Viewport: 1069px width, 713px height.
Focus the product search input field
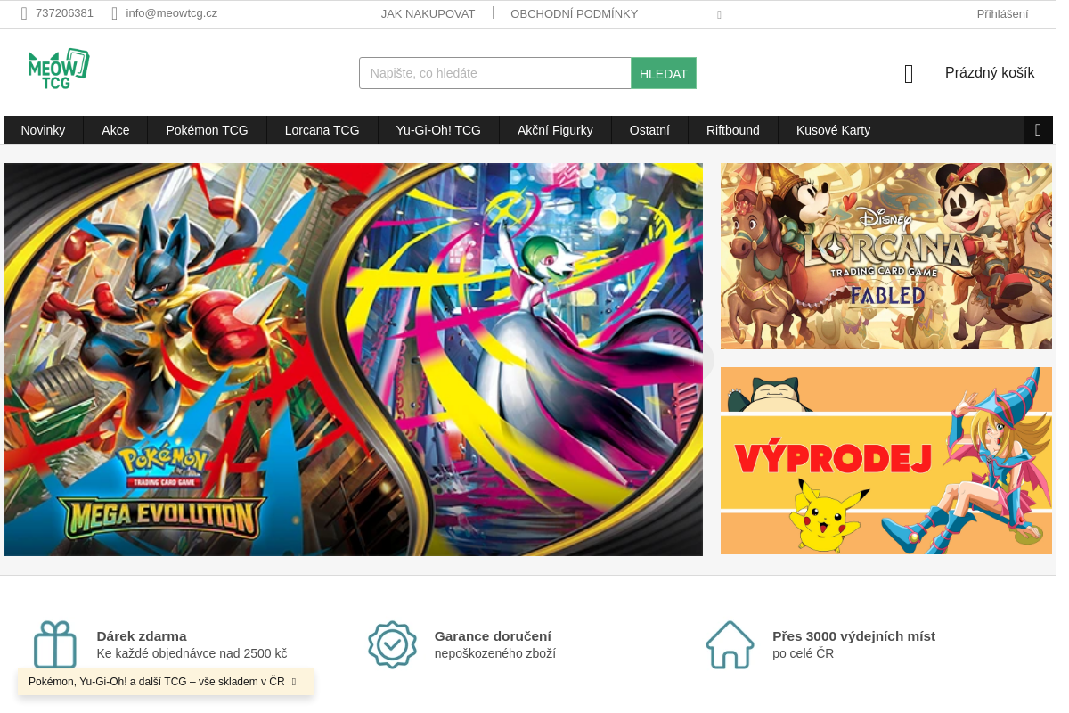pyautogui.click(x=495, y=73)
